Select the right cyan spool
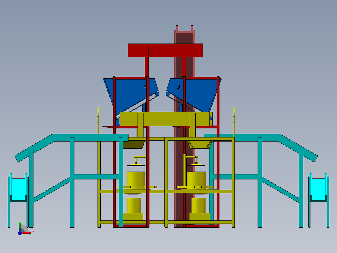The width and height of the screenshot is (337, 253). pyautogui.click(x=319, y=189)
